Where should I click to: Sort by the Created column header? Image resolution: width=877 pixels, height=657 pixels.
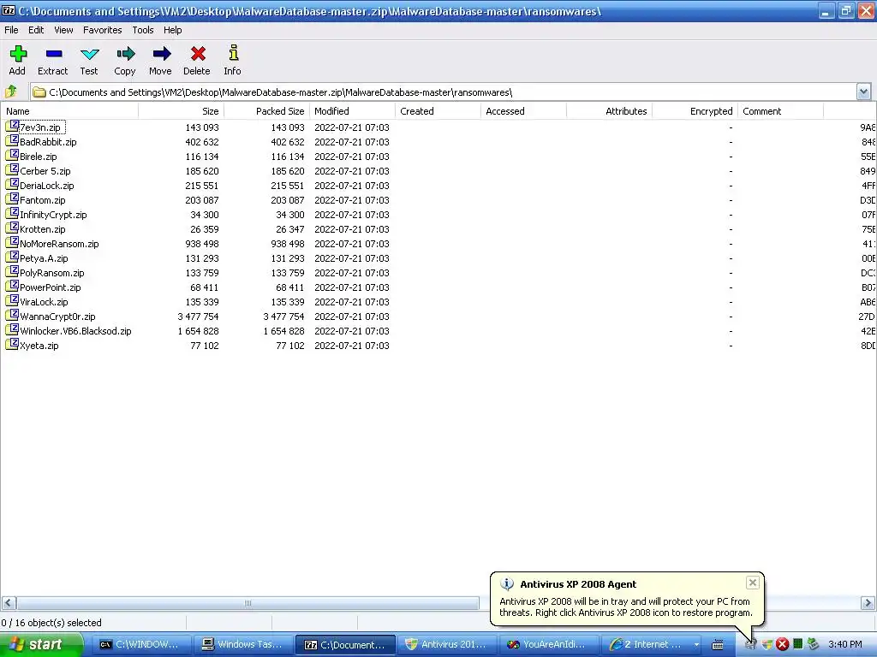tap(438, 111)
